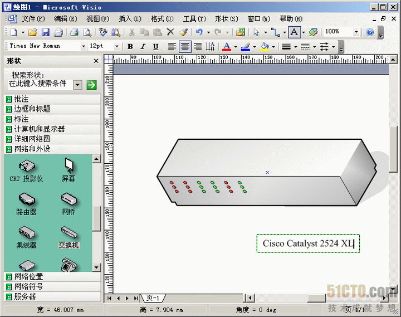Select the Format Painter brush icon
Screen dimensions: 401x317
coord(183,32)
